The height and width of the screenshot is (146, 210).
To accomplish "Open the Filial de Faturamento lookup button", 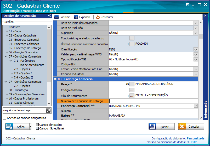I will tap(132, 96).
